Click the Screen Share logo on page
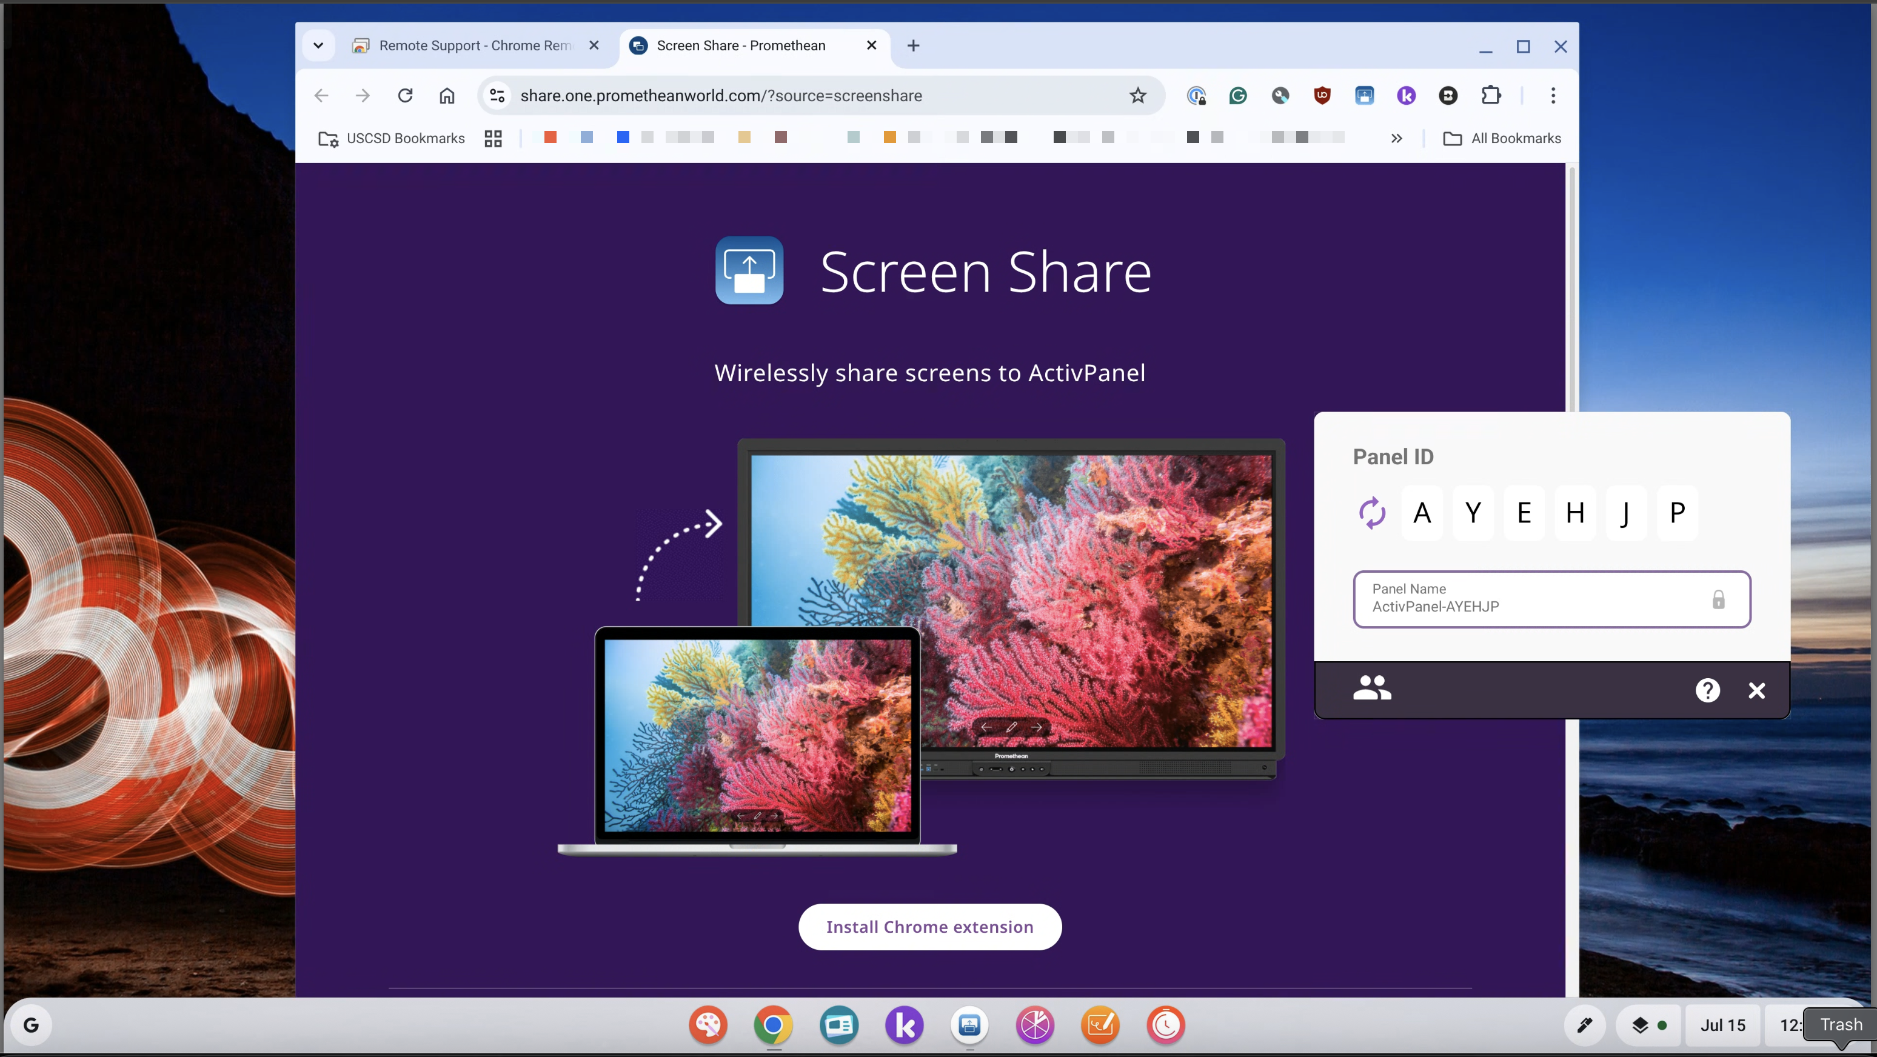Image resolution: width=1877 pixels, height=1057 pixels. coord(749,270)
